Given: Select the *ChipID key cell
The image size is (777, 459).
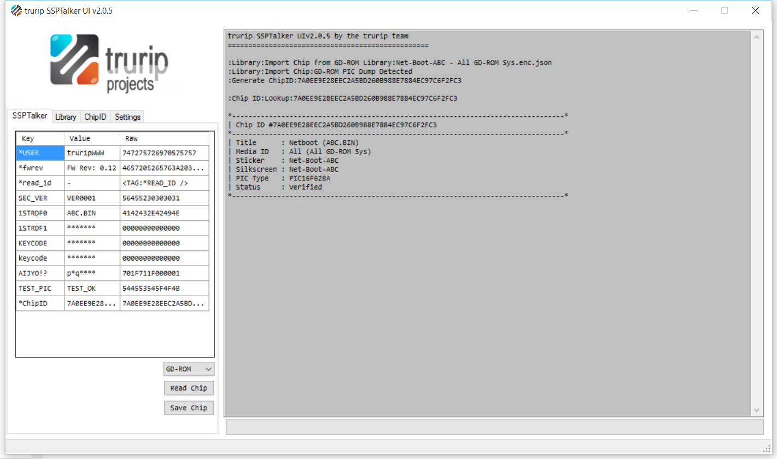Looking at the screenshot, I should click(40, 303).
